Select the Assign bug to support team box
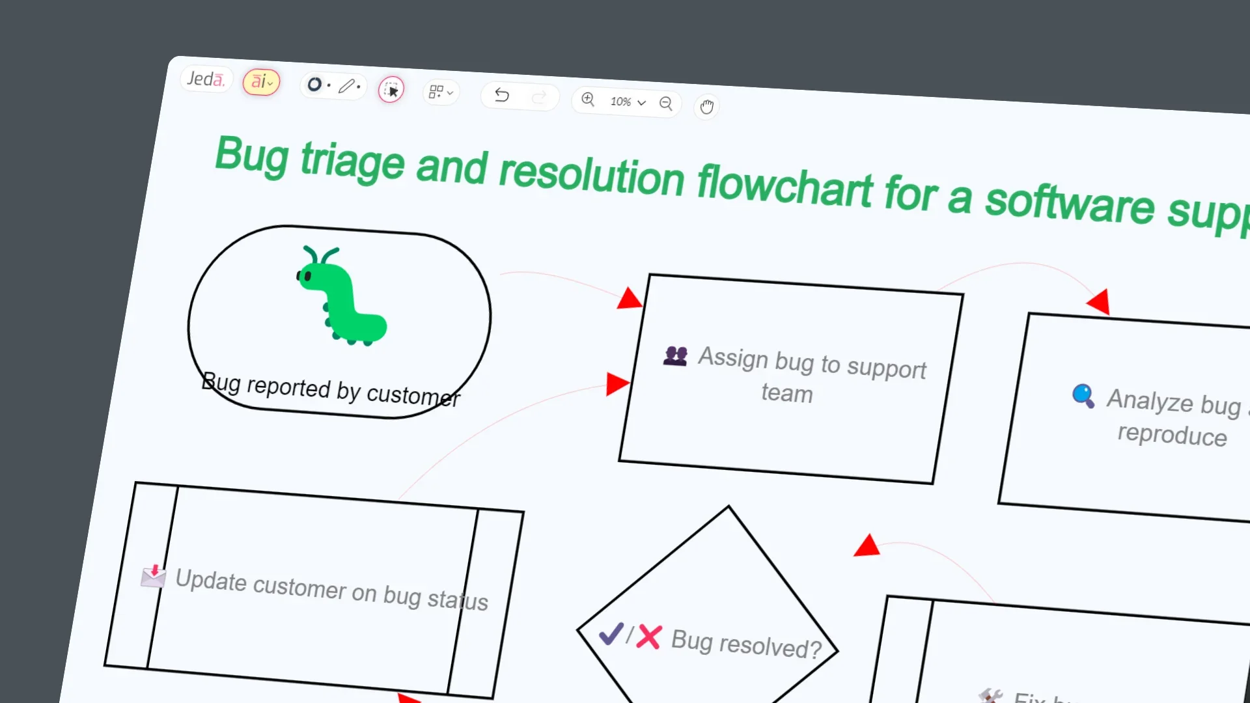The image size is (1250, 703). coord(791,378)
